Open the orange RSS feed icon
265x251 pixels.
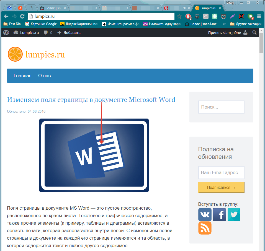click(205, 228)
